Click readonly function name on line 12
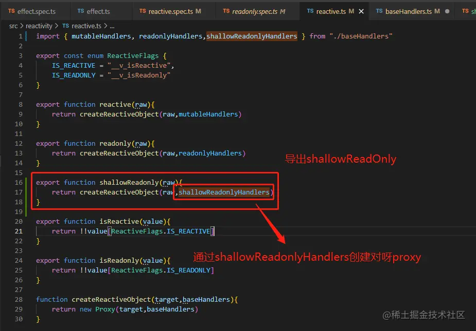Screen dimensions: 476x331 click(115, 144)
